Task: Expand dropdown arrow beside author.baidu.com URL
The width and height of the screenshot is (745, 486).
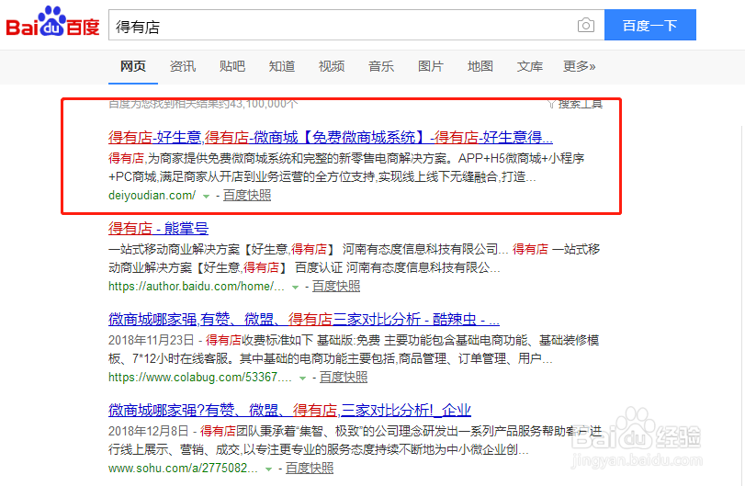Action: pos(295,287)
